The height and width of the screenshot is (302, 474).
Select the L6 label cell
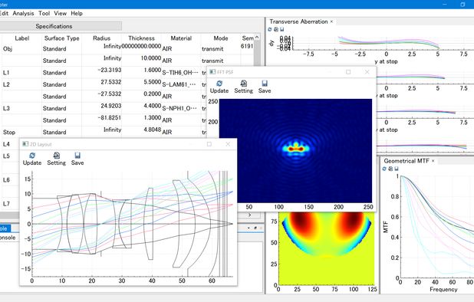click(x=11, y=179)
